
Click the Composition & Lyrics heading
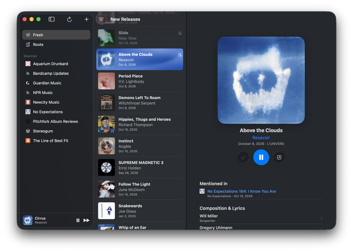(222, 208)
